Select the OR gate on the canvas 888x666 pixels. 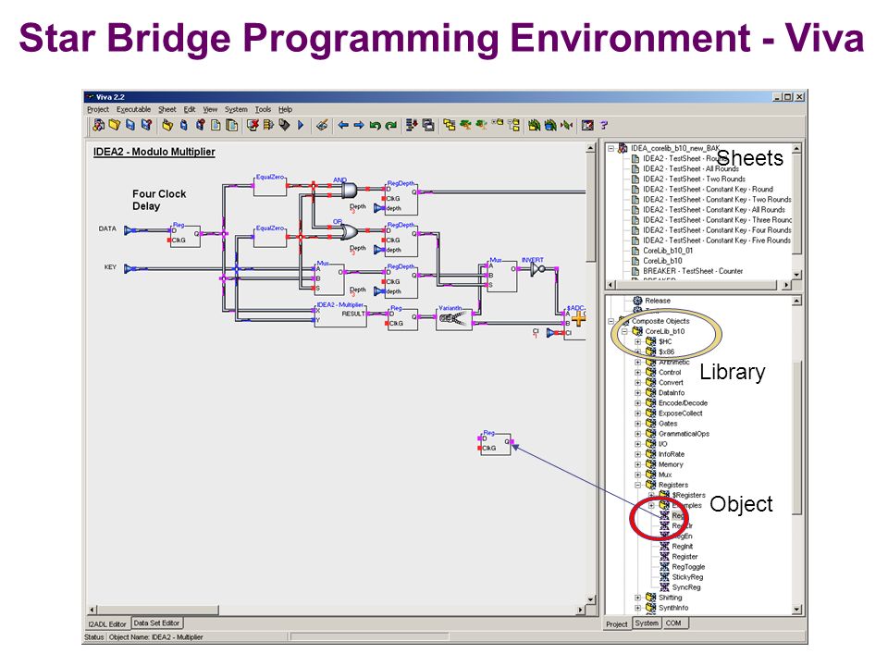348,231
